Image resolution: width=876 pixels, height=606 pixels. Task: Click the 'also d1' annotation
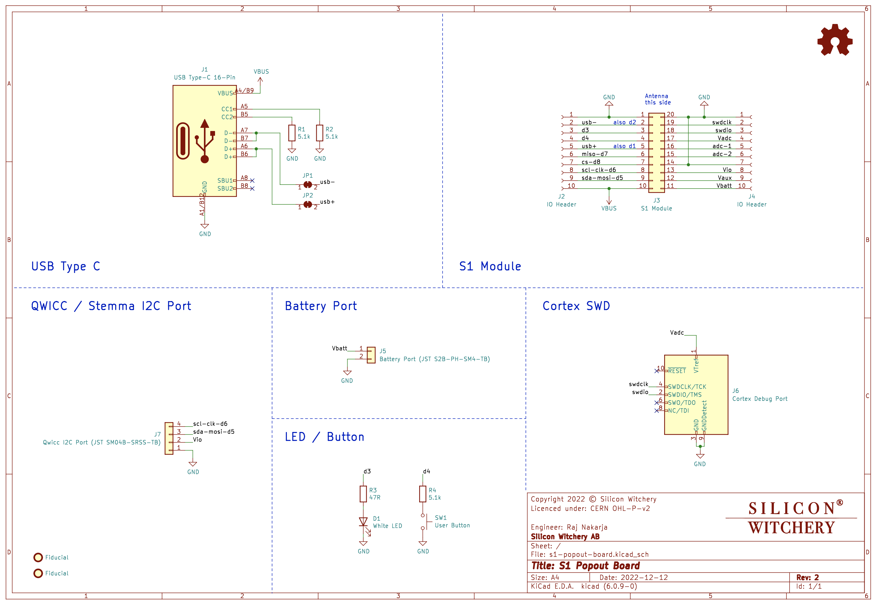624,146
